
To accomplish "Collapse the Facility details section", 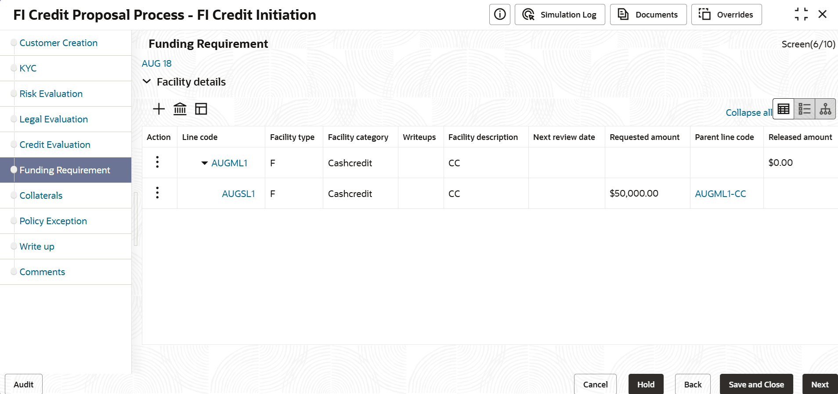I will 147,82.
